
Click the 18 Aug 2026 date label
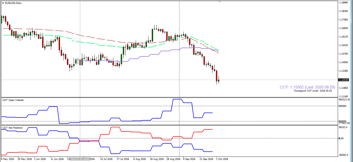(x=157, y=159)
